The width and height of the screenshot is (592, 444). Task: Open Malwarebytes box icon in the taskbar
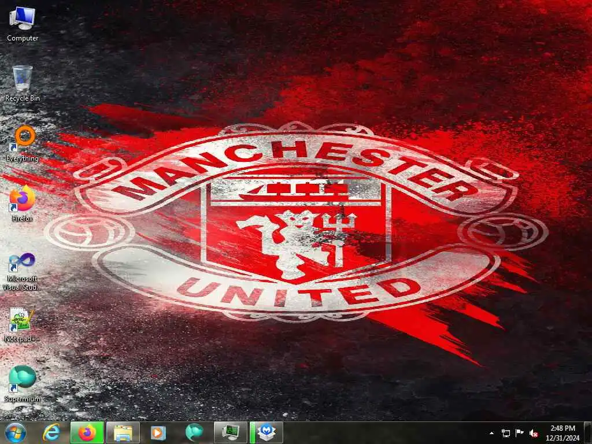pos(267,433)
